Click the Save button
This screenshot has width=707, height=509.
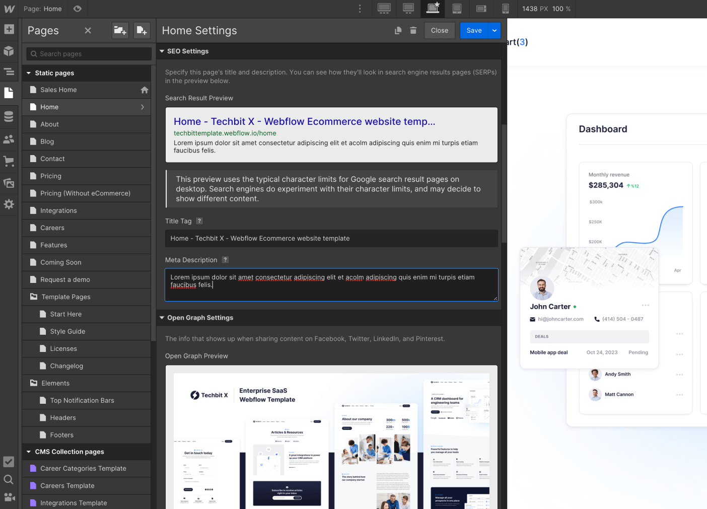coord(474,31)
